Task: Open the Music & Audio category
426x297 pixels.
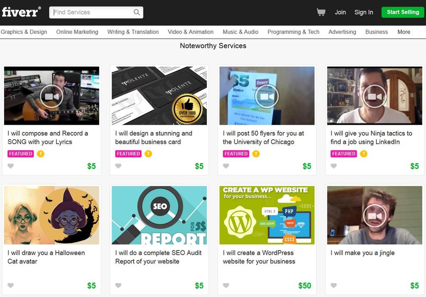Action: tap(240, 32)
